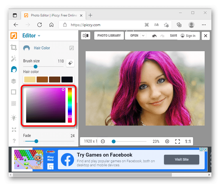The image size is (220, 190).
Task: Click the Sign In button
Action: (x=188, y=36)
